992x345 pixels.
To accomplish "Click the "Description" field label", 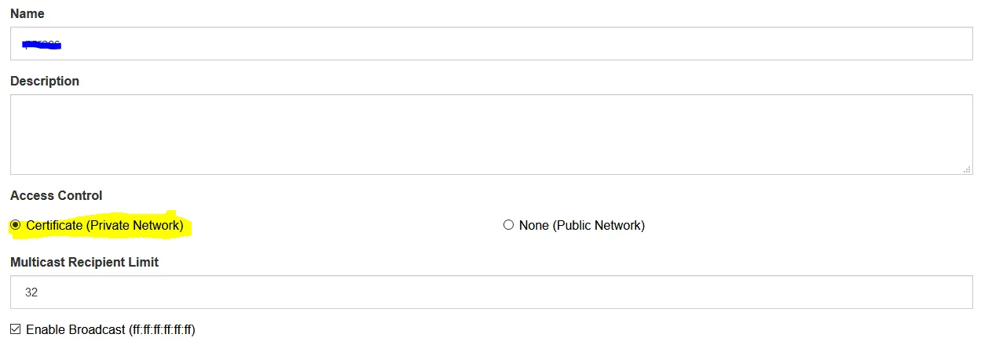I will (x=45, y=81).
